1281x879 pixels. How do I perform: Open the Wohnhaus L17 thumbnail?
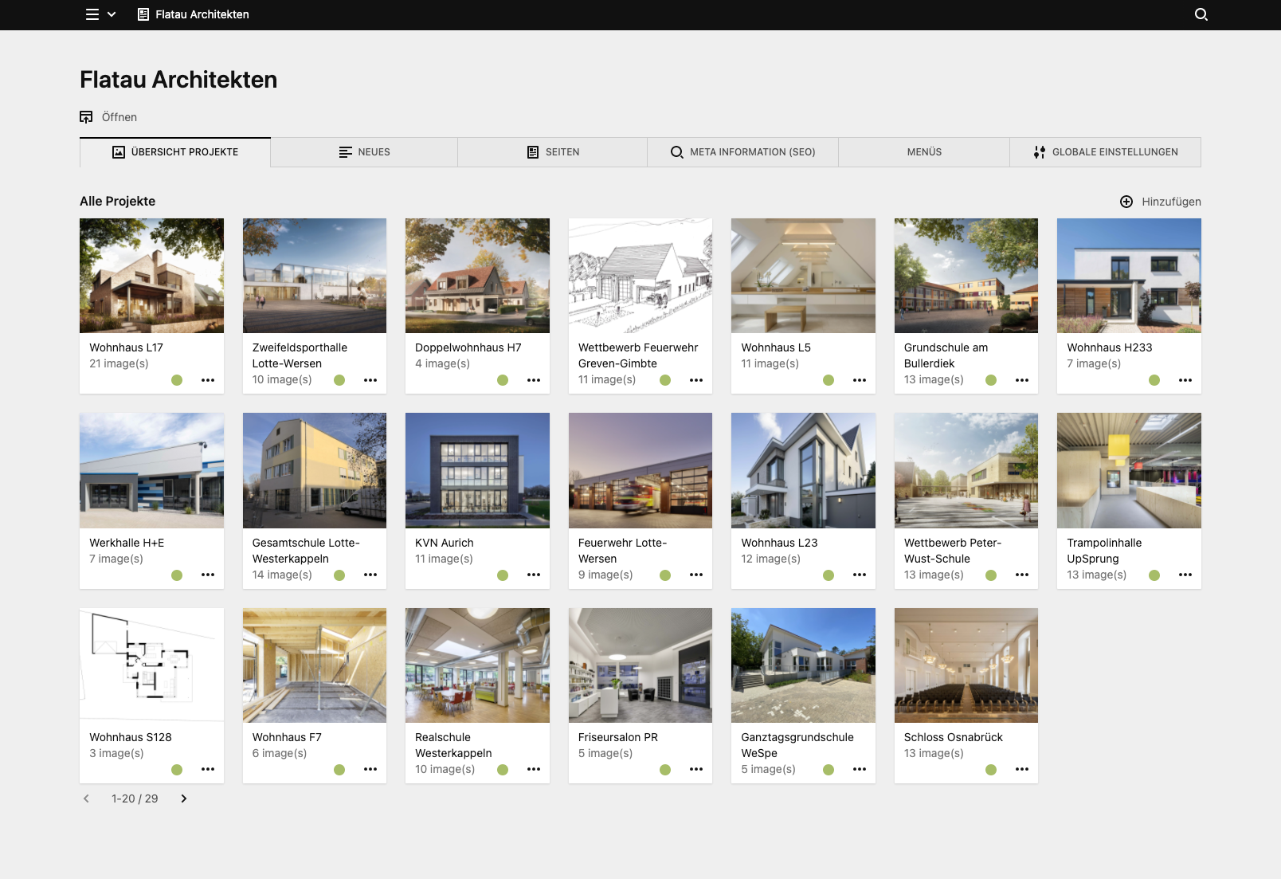tap(151, 276)
